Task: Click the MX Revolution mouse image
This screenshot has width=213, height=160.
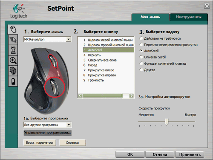Action: coord(46,81)
